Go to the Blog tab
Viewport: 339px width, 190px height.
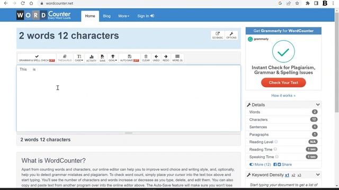tap(106, 16)
